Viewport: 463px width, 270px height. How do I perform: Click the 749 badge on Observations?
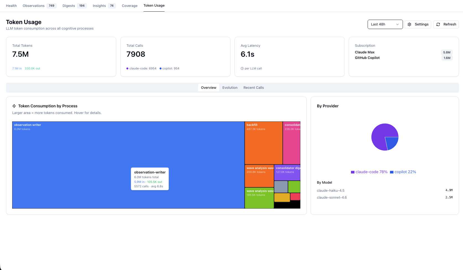tap(51, 6)
